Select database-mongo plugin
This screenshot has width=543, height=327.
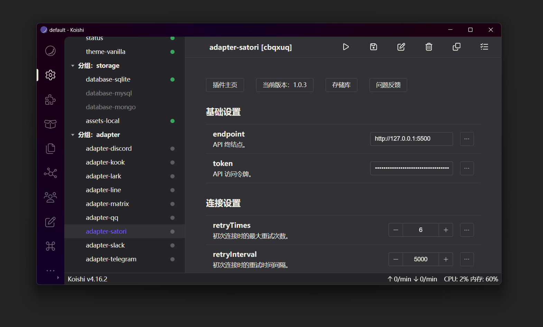click(125, 107)
